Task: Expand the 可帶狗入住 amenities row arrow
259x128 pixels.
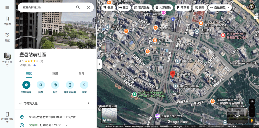Action: tap(89, 103)
